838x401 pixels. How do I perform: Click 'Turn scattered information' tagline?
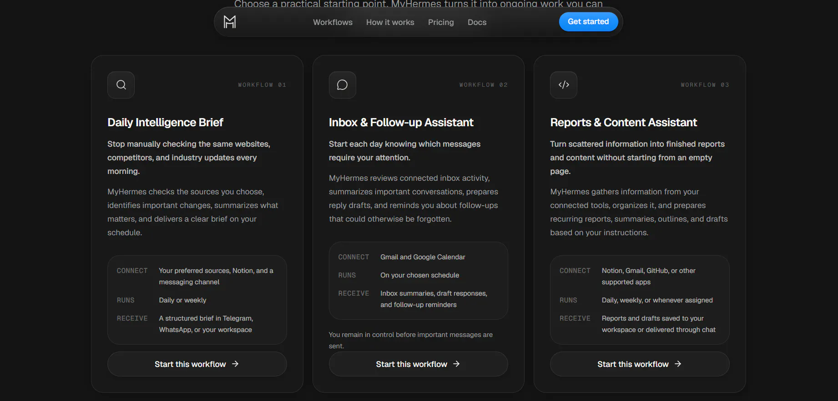(637, 158)
